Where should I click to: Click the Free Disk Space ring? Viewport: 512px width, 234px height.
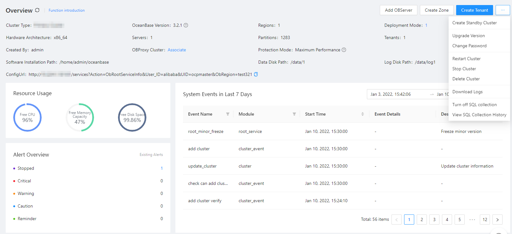coord(132,117)
